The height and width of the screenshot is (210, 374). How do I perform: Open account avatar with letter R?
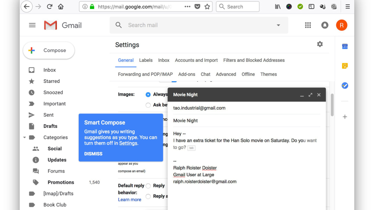click(x=342, y=25)
